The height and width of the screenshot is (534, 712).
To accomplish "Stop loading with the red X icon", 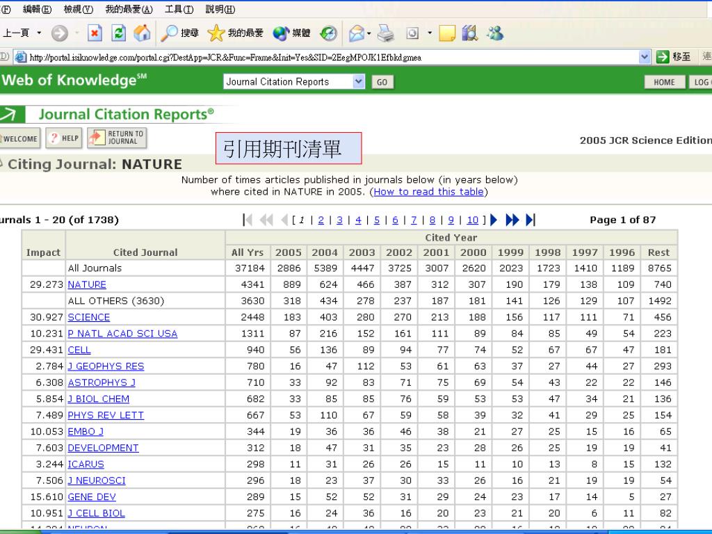I will click(95, 33).
